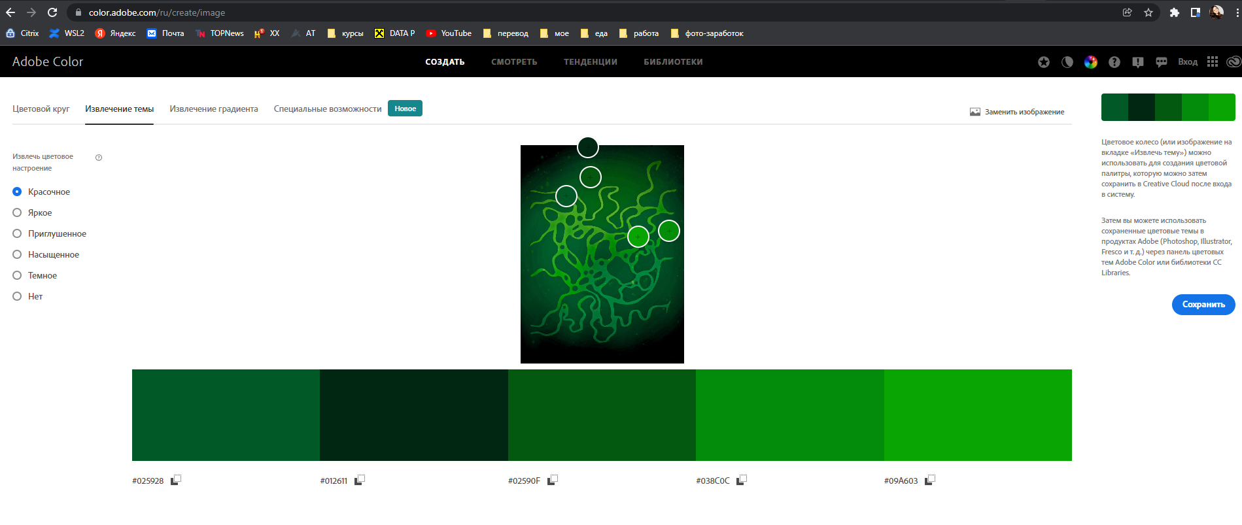Open help via the question mark icon
The image size is (1242, 525).
point(1114,62)
